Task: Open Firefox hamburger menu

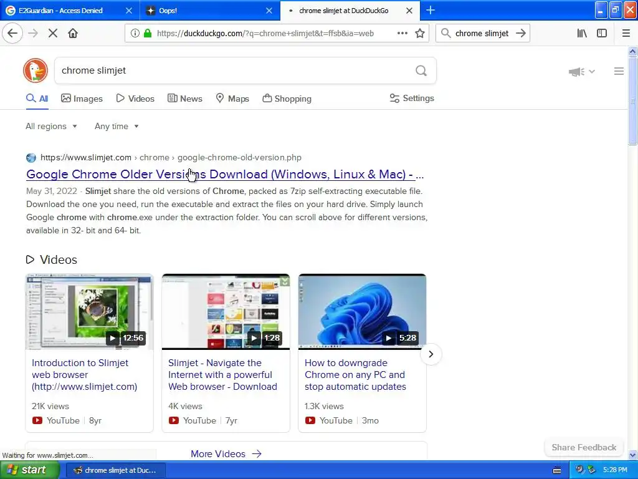Action: (626, 33)
